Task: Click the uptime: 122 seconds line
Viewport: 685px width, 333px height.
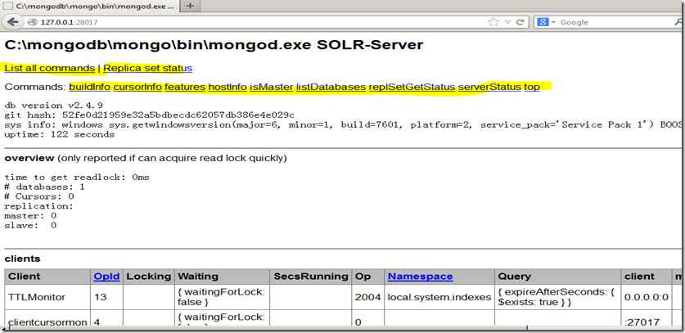Action: 60,135
